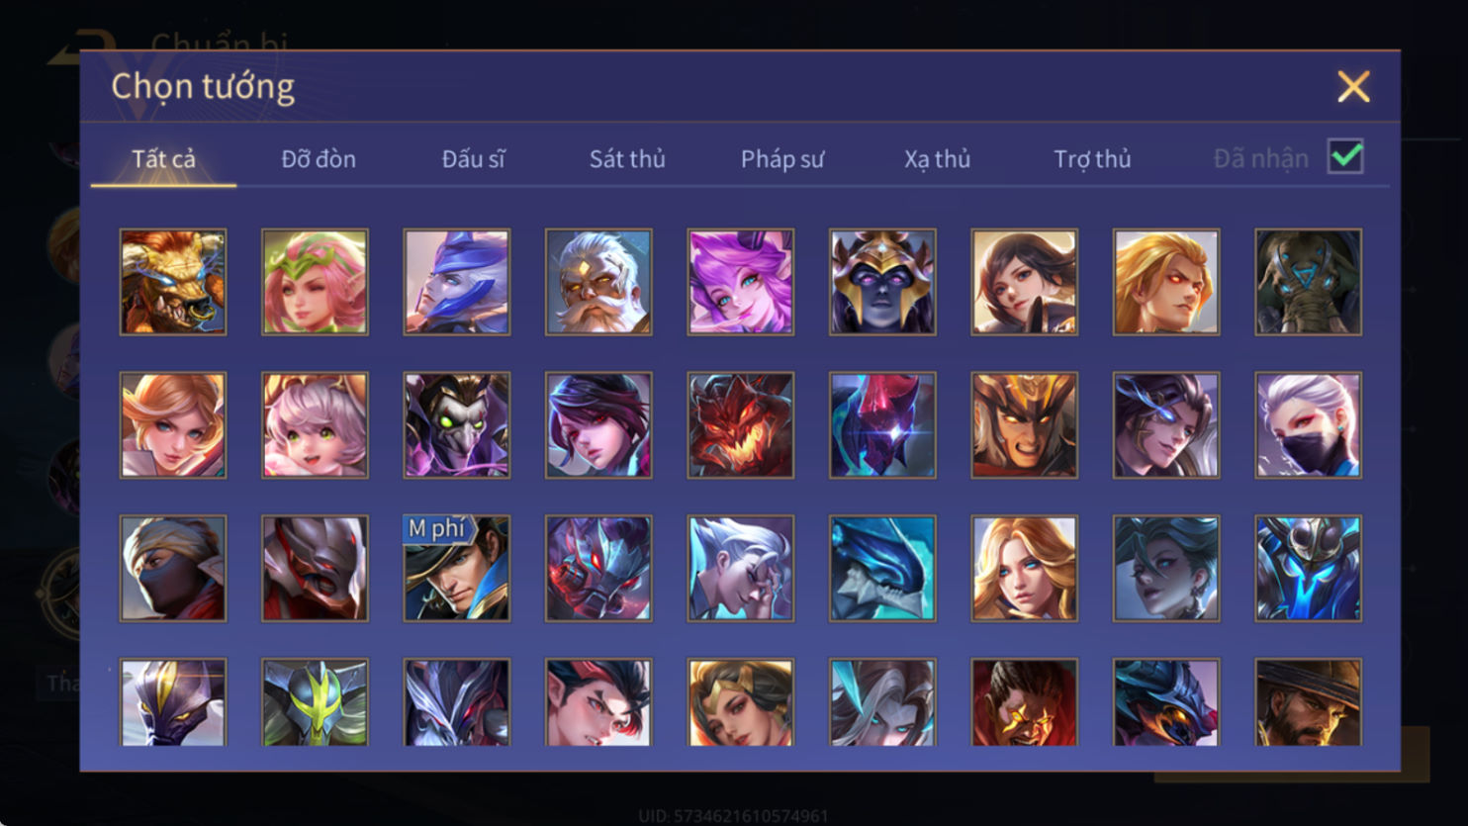The image size is (1468, 826).
Task: Switch to the 'Trợ thủ' tab
Action: click(x=1092, y=158)
